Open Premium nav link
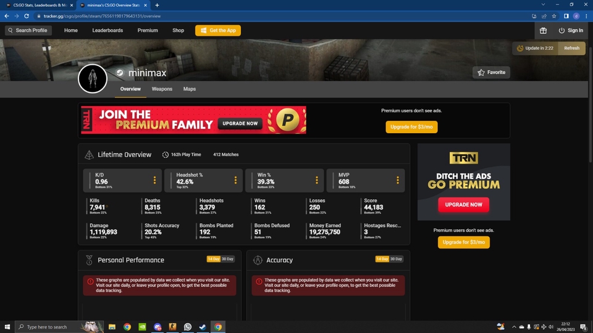 pos(148,30)
